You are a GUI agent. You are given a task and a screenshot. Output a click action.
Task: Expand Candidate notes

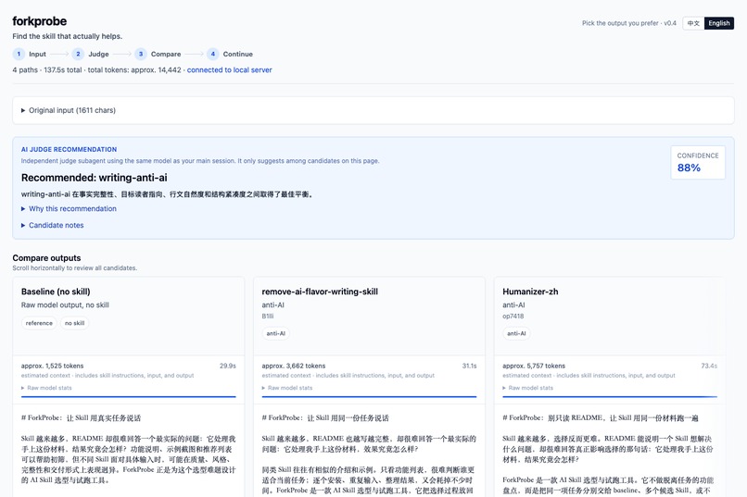pos(53,226)
